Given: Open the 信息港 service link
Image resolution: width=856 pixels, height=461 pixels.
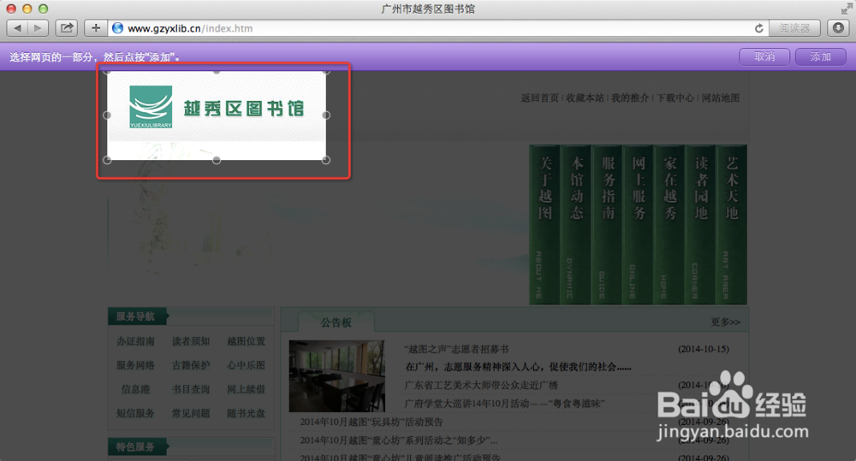Looking at the screenshot, I should (135, 389).
